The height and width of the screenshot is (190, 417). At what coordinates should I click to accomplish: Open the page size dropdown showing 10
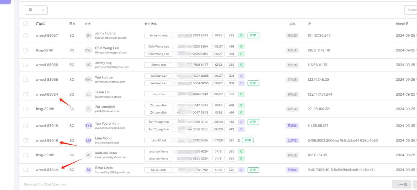(x=36, y=10)
